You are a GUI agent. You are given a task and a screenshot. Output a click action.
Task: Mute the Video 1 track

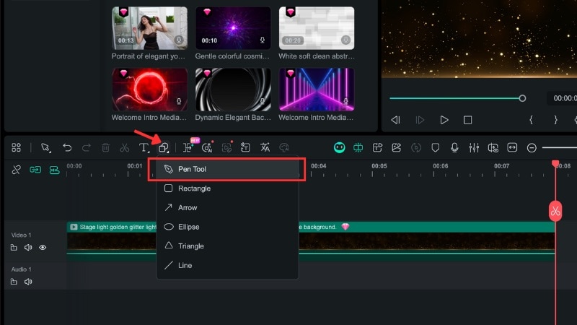[28, 247]
